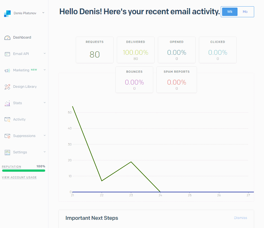Switch the view to Wk (weekly)
The height and width of the screenshot is (228, 264).
tap(230, 12)
